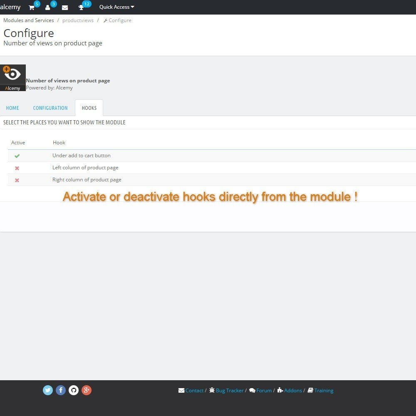Switch to the CONFIGURATION tab
This screenshot has height=416, width=416.
(50, 108)
